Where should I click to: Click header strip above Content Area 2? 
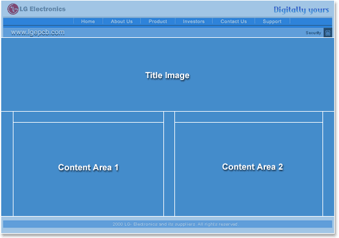pyautogui.click(x=248, y=117)
